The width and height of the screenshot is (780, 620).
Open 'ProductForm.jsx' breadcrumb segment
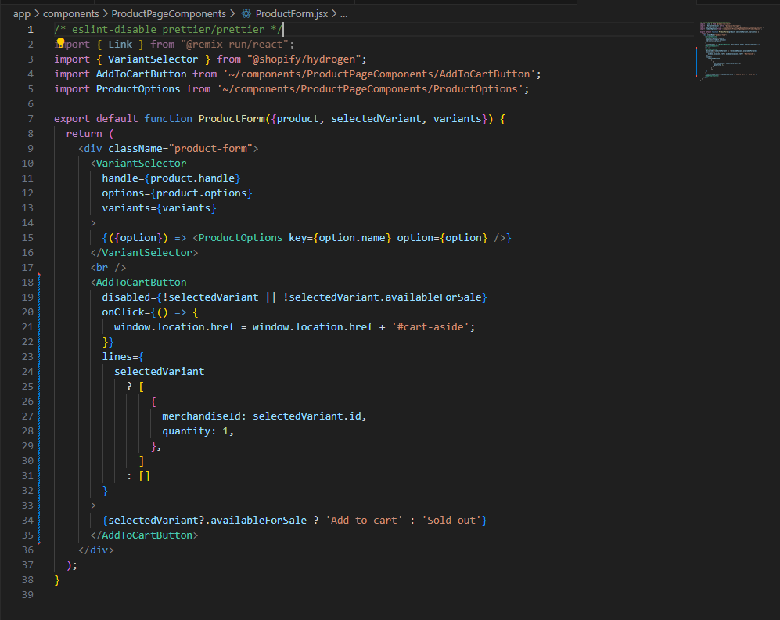(292, 14)
